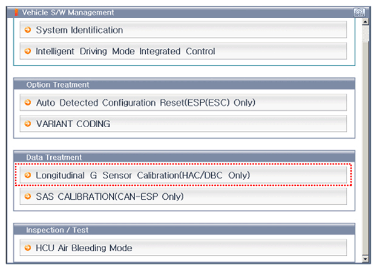Open VARIANT CODING option

183,123
